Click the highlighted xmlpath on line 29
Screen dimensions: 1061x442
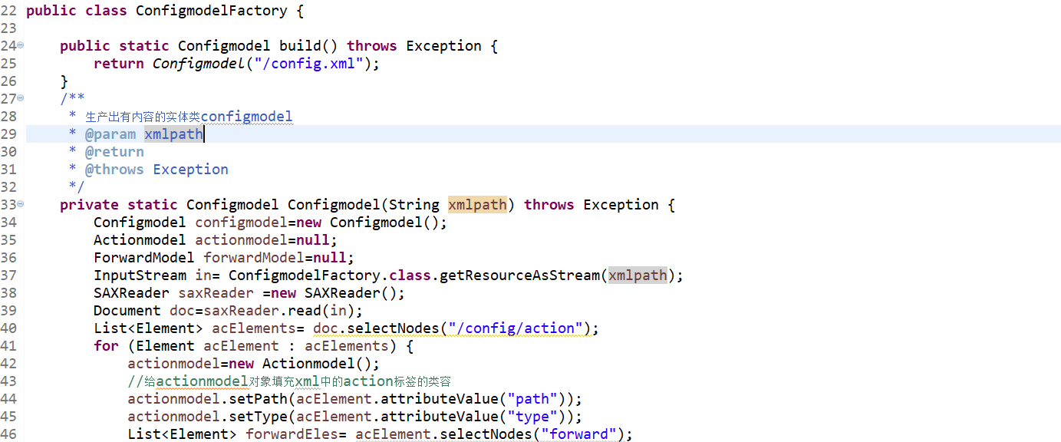[x=173, y=134]
